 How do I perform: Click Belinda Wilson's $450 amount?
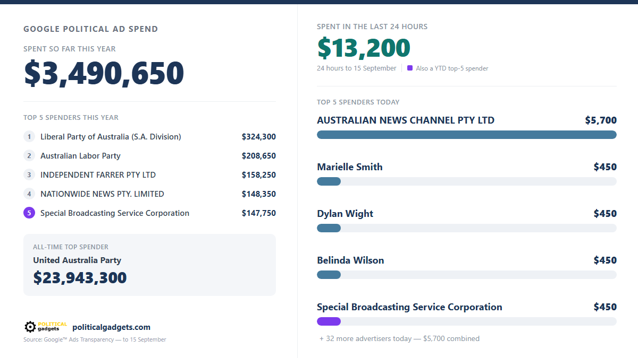coord(605,260)
